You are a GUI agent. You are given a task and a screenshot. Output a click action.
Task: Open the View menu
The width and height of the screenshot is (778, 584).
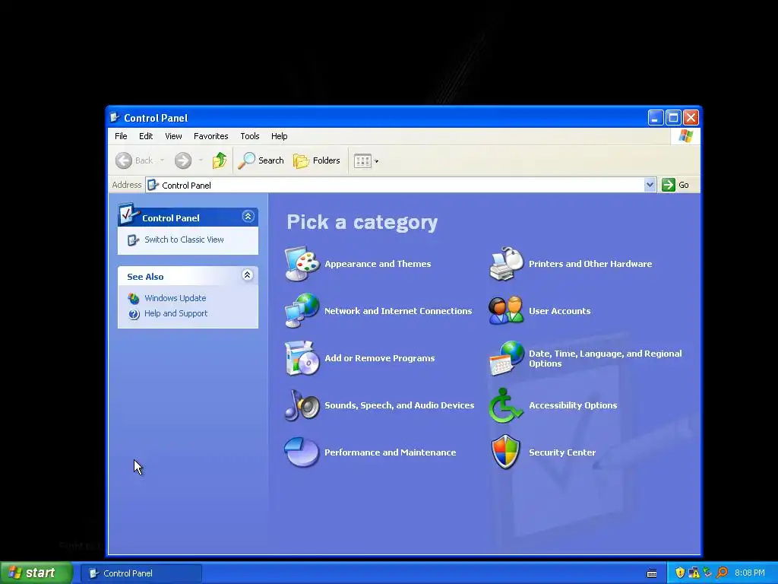coord(173,136)
